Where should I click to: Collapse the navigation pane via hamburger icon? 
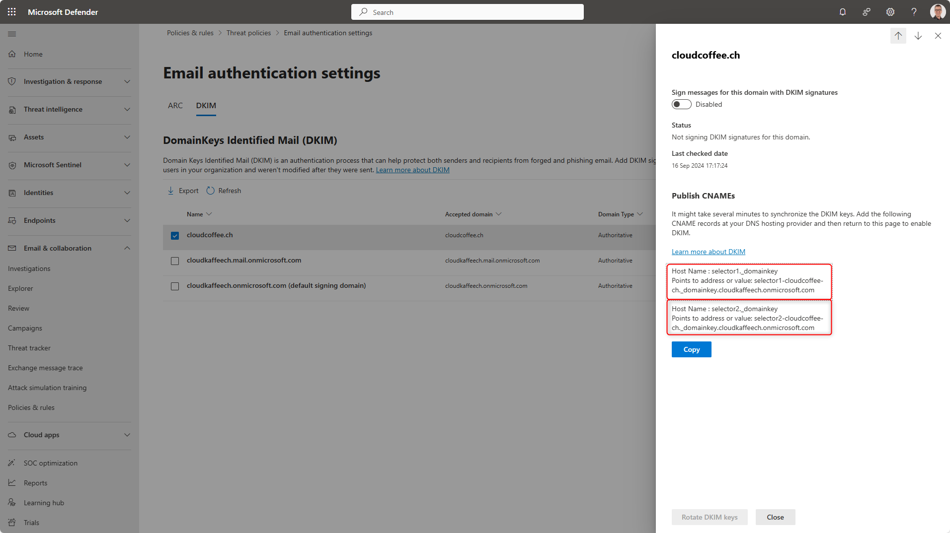[12, 34]
